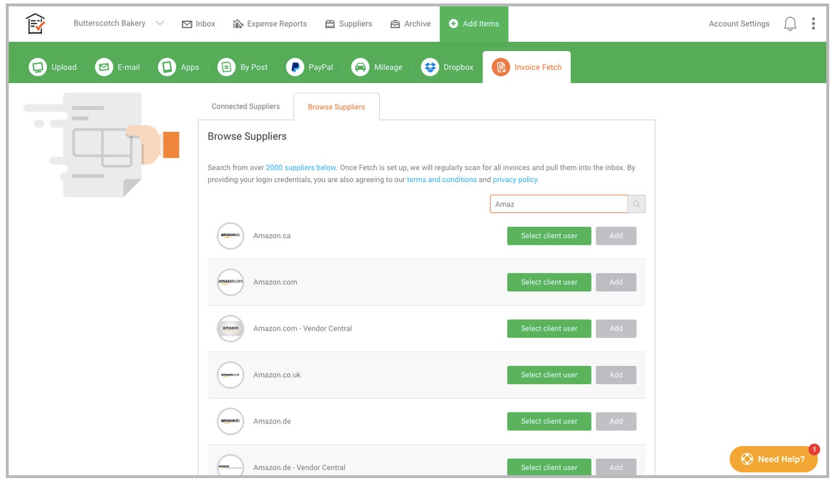
Task: Click the search magnifier button
Action: click(637, 204)
